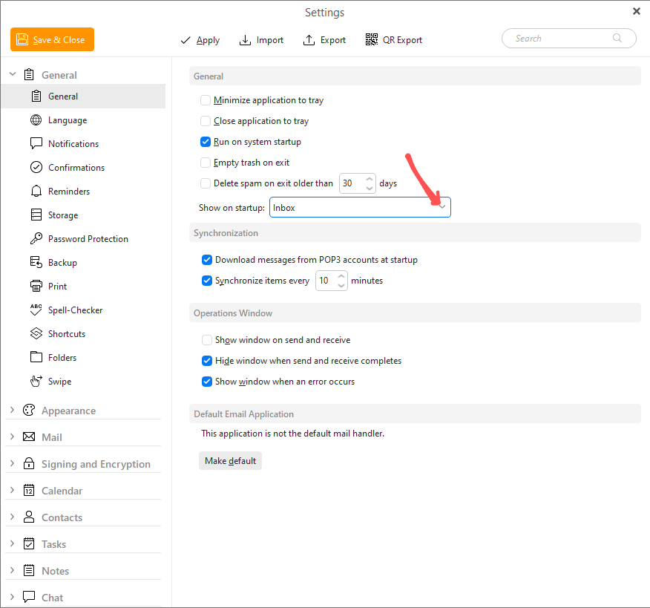
Task: Expand the Signing and Encryption section
Action: pyautogui.click(x=12, y=464)
